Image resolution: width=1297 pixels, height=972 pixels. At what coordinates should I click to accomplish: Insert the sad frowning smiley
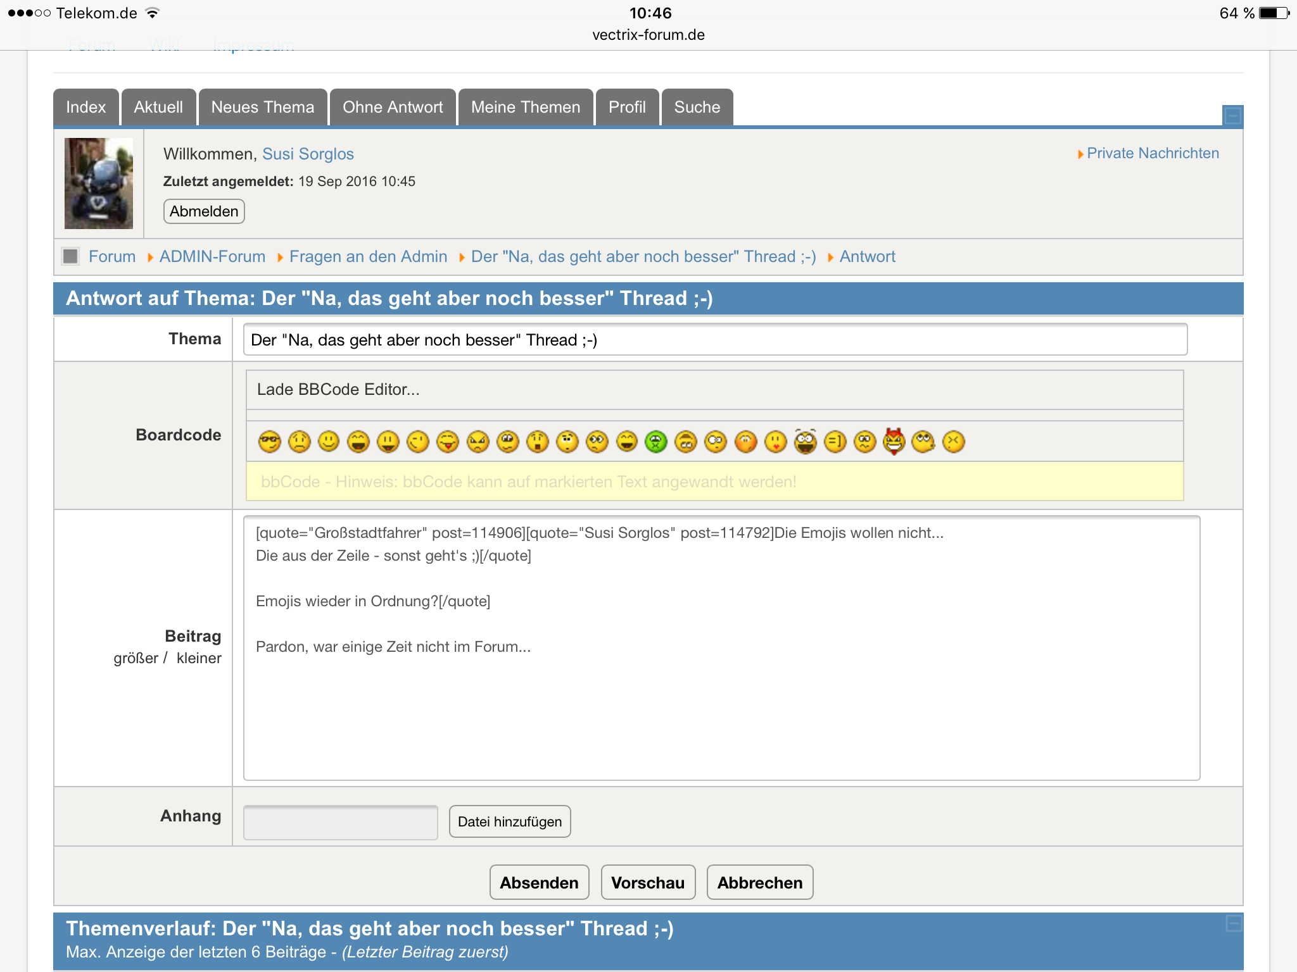click(299, 441)
